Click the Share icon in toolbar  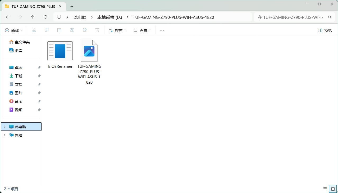coord(85,30)
